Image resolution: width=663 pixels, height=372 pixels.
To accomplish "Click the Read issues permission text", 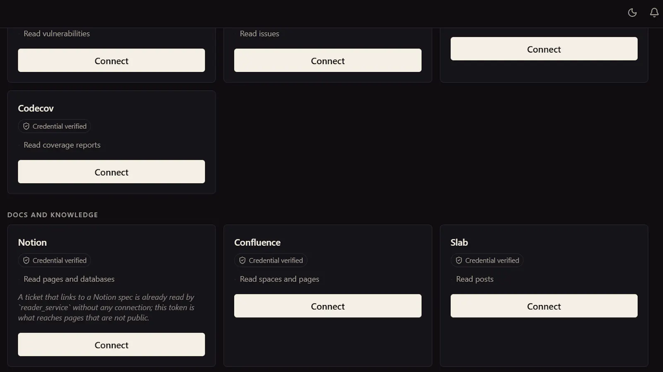I will tap(259, 34).
